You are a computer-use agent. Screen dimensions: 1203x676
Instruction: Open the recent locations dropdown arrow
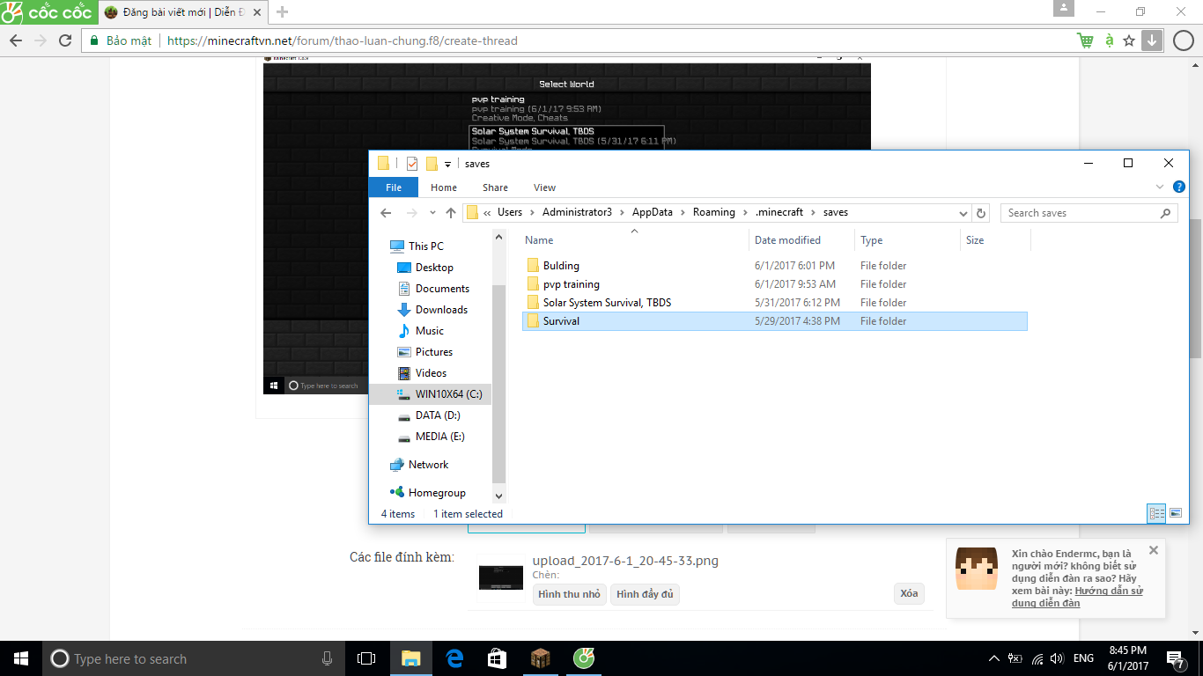tap(432, 213)
